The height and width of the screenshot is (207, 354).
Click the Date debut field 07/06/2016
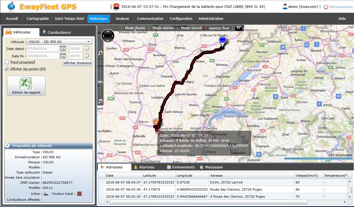point(43,49)
